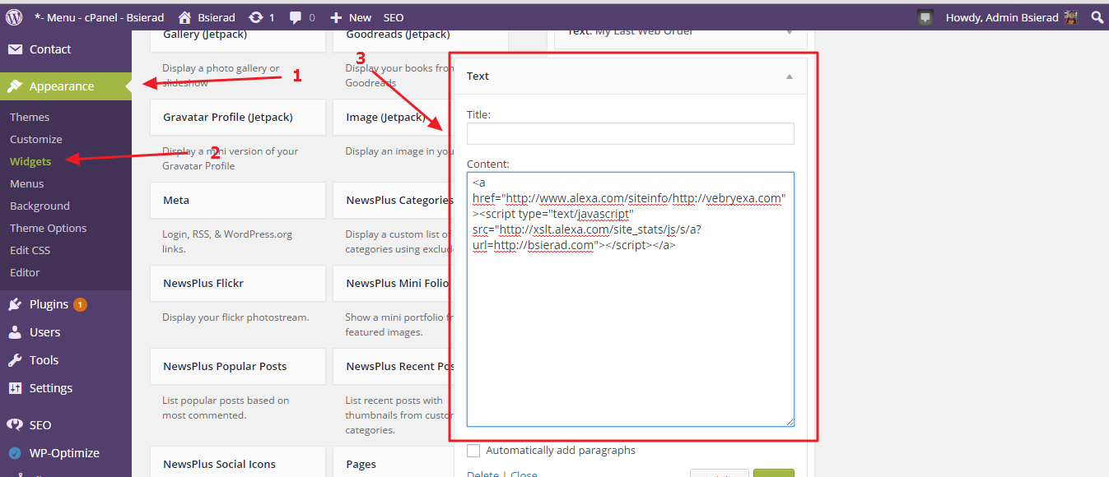This screenshot has width=1109, height=477.
Task: Open the WP-Optimize menu
Action: click(66, 453)
